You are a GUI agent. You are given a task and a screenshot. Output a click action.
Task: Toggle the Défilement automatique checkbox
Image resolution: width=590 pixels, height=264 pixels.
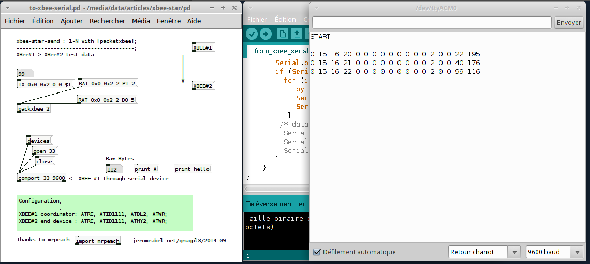point(317,252)
